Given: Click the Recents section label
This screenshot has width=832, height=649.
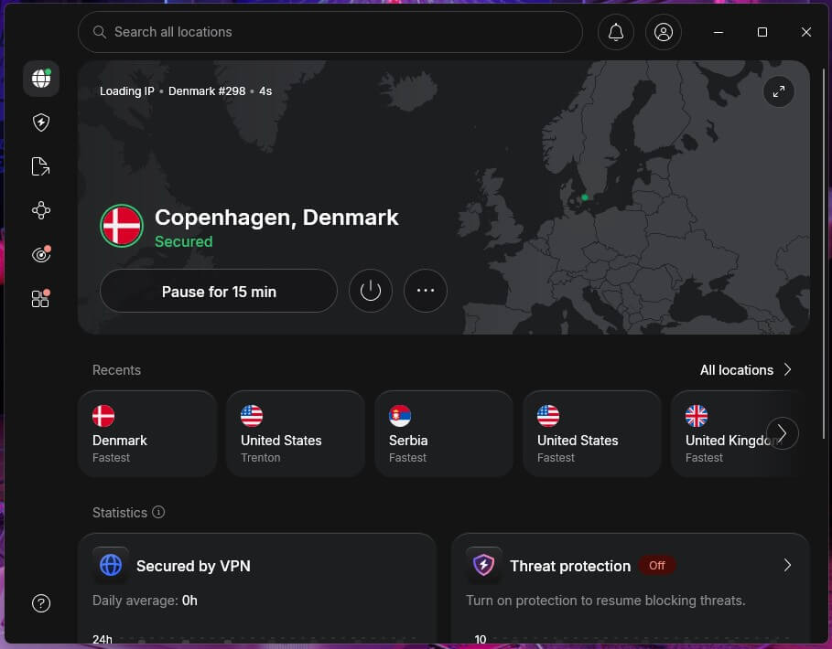Looking at the screenshot, I should point(117,370).
